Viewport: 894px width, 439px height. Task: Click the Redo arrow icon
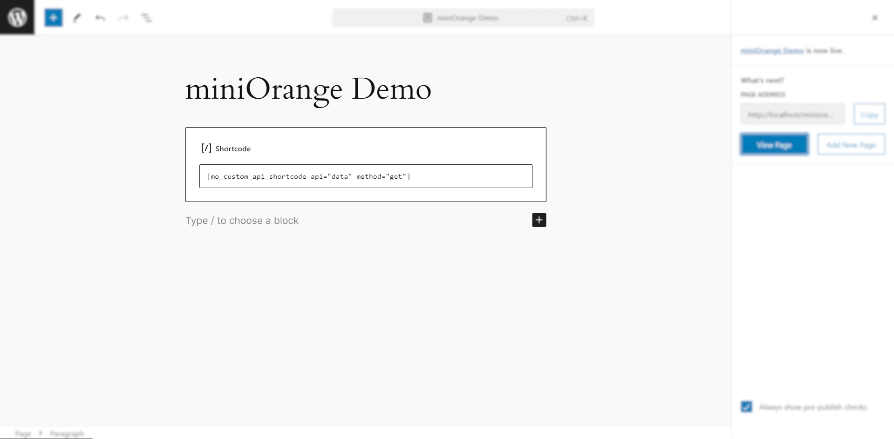tap(123, 18)
